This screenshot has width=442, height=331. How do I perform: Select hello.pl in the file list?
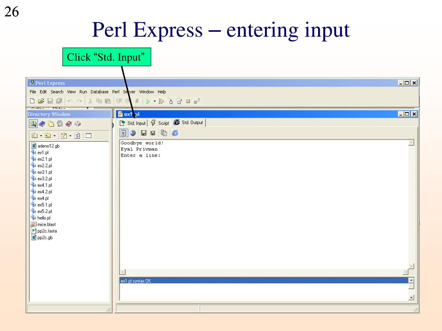tap(41, 218)
